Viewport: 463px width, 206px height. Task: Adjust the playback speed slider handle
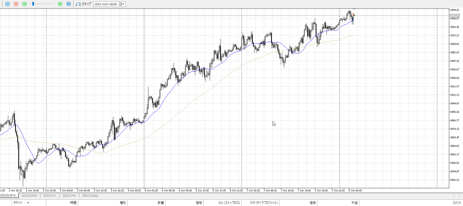33,4
